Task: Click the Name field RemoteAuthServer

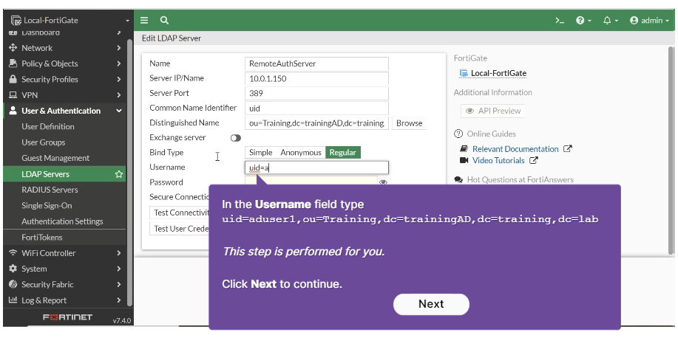Action: pos(316,63)
